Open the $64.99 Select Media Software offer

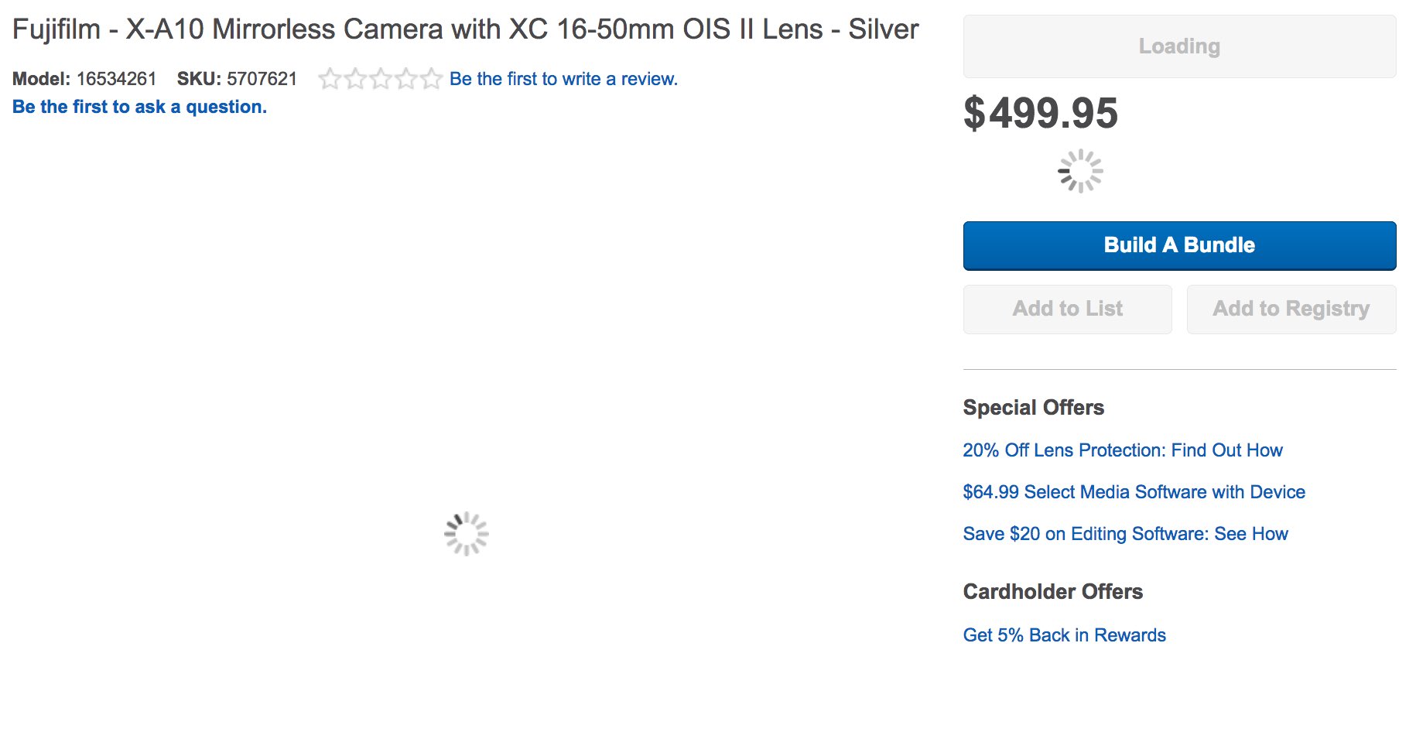point(1134,492)
